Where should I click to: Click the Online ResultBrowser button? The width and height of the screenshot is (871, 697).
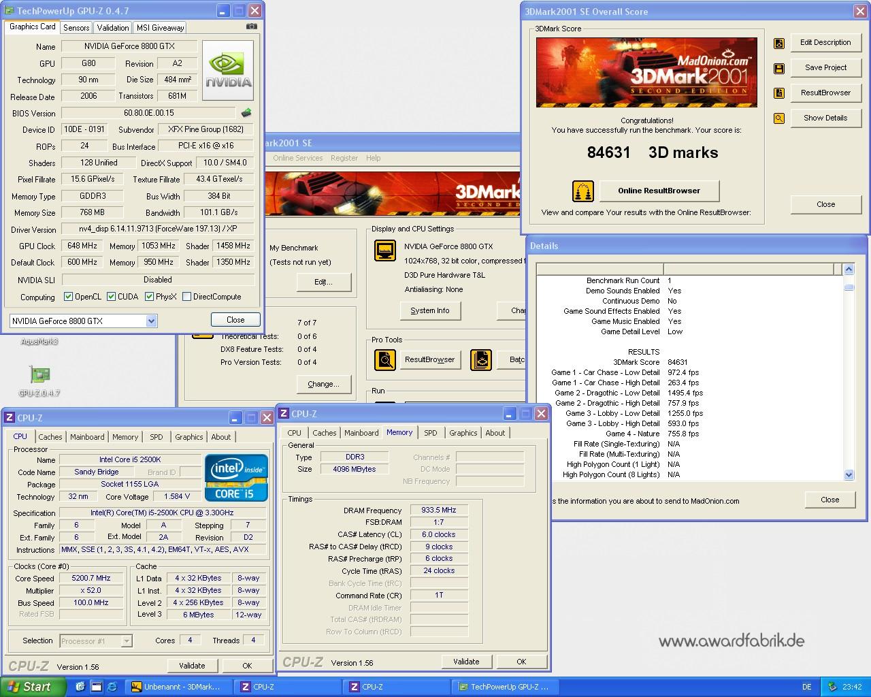659,191
